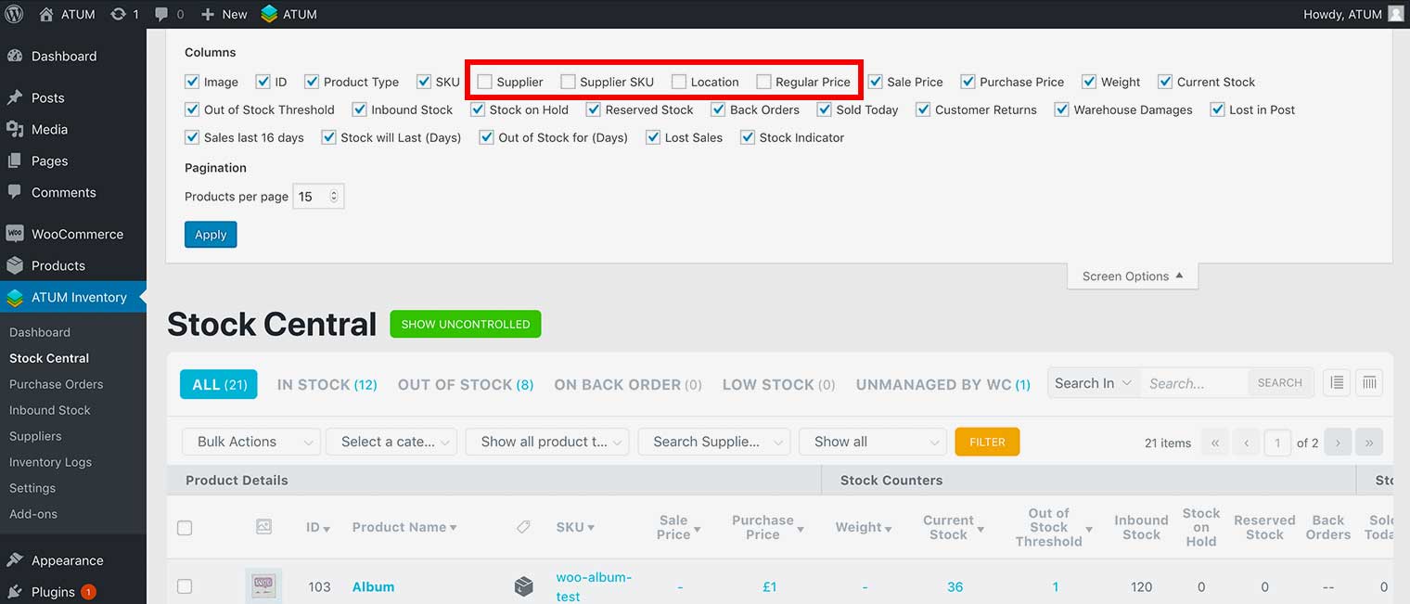
Task: Click the user avatar next to Howdy, ATUM
Action: (1395, 14)
